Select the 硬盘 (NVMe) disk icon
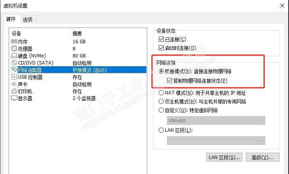The image size is (289, 174). click(x=14, y=56)
